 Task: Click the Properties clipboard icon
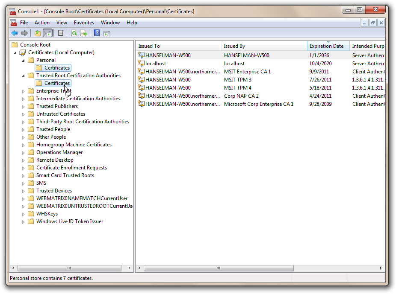click(x=60, y=33)
